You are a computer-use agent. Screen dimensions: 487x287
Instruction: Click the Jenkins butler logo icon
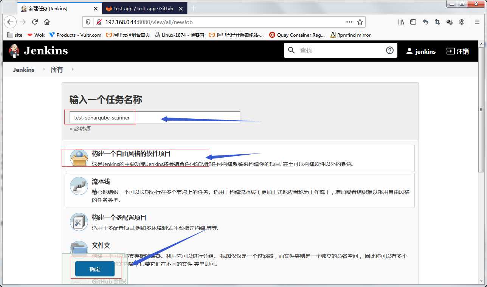pos(14,51)
